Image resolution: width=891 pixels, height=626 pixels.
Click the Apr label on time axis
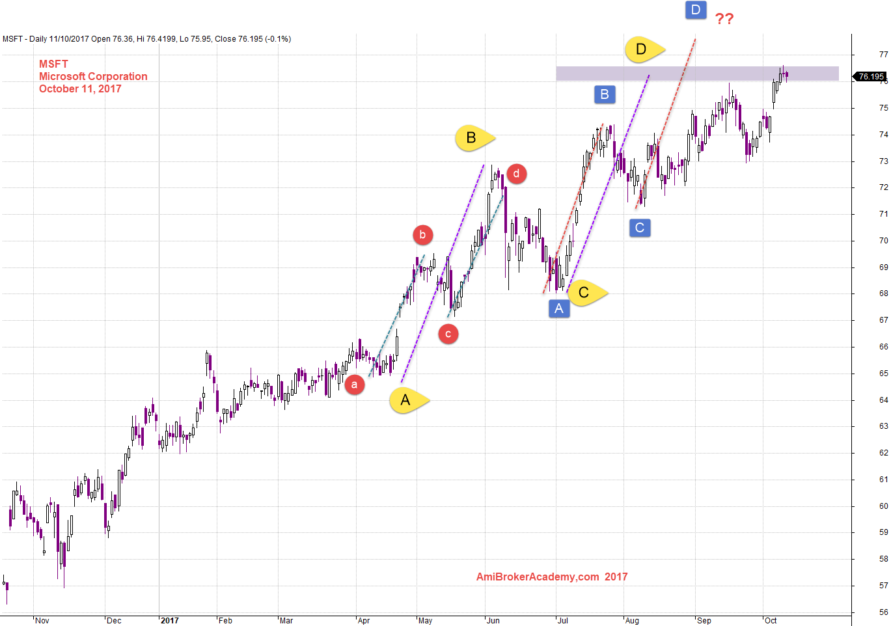364,621
